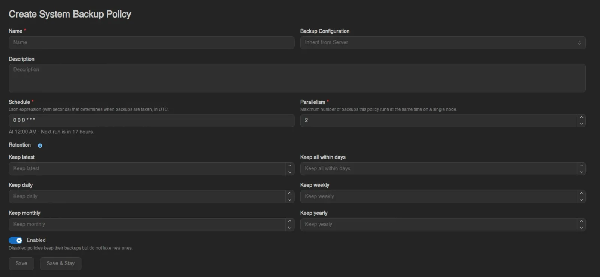The height and width of the screenshot is (277, 600).
Task: Click the Save button
Action: tap(21, 264)
